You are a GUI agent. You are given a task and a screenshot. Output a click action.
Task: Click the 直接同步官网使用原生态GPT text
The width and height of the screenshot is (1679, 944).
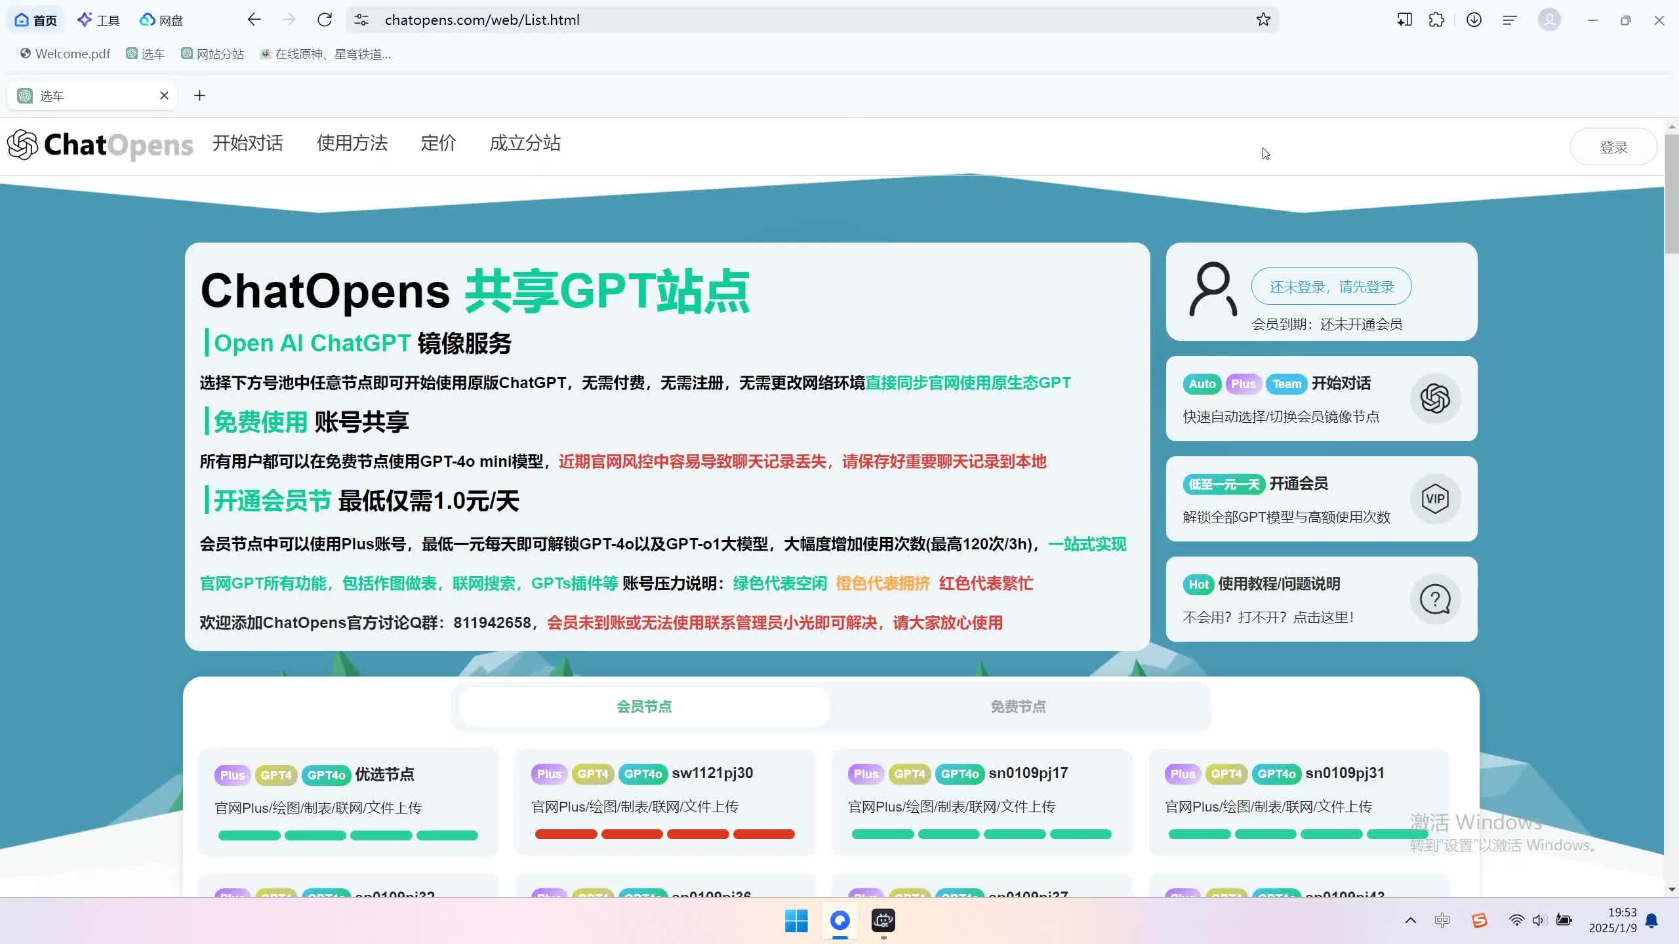point(968,383)
